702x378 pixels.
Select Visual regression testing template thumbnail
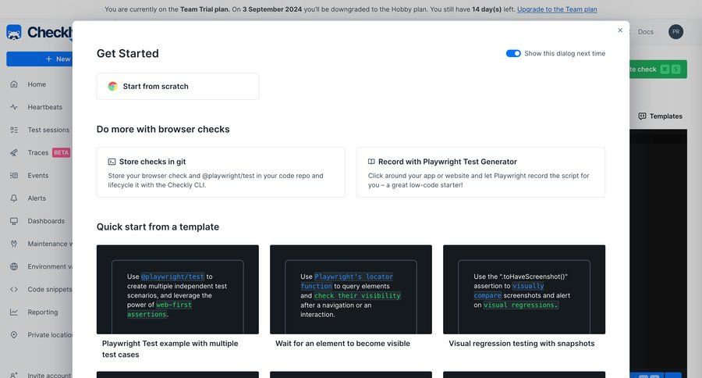pyautogui.click(x=524, y=289)
